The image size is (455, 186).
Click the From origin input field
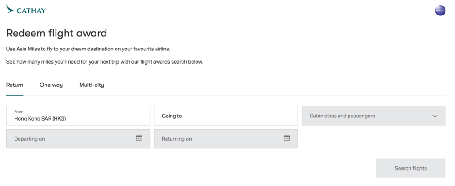pos(78,116)
